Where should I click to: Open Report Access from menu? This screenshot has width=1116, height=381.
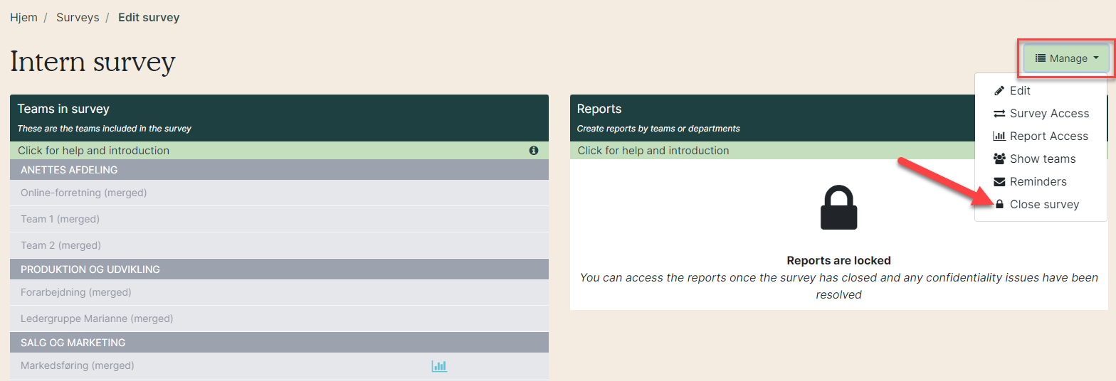point(1041,136)
